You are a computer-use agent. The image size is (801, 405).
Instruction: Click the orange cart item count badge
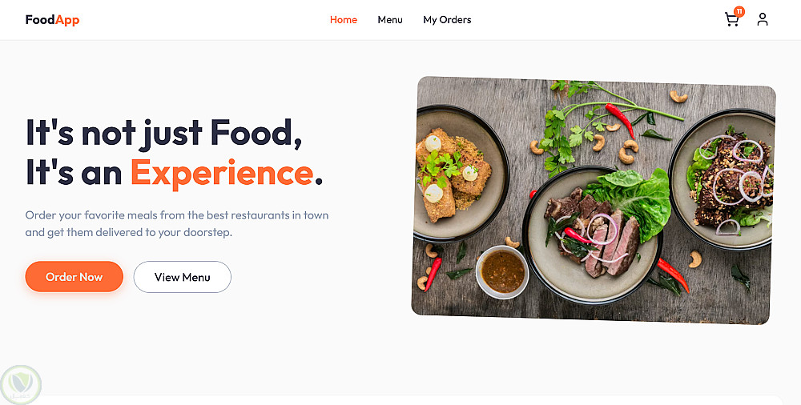coord(739,11)
